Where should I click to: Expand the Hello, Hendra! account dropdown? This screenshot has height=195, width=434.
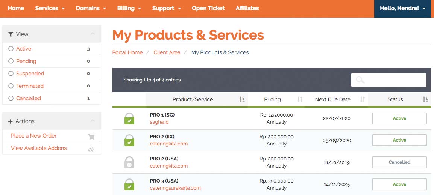tap(402, 8)
